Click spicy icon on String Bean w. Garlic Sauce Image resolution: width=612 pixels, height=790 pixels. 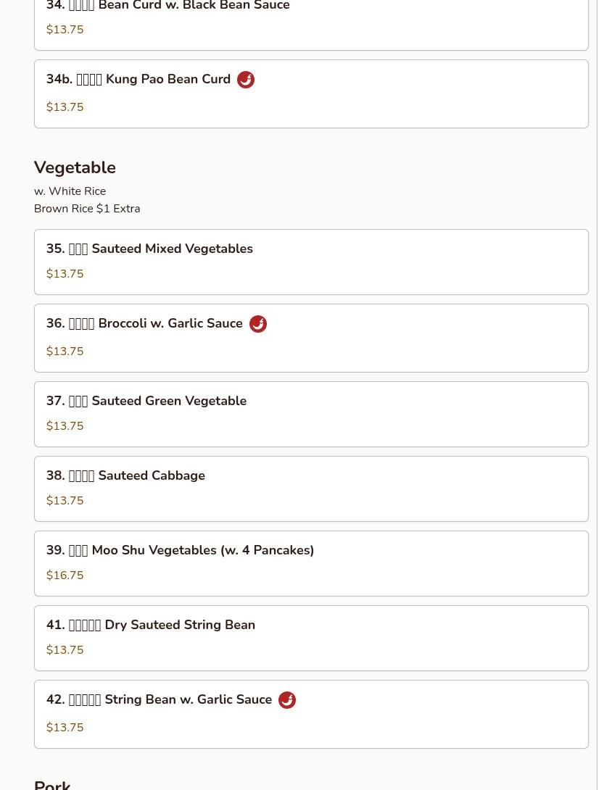(x=287, y=700)
